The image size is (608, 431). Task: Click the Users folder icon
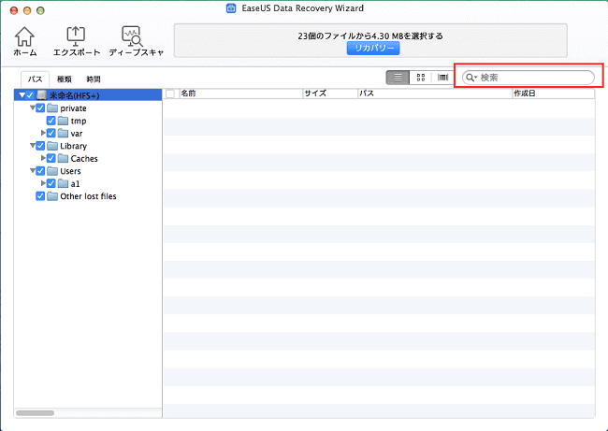click(x=52, y=171)
